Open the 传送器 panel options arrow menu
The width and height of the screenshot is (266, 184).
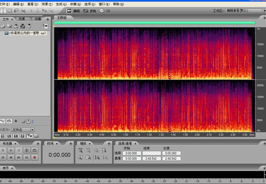tap(38, 144)
